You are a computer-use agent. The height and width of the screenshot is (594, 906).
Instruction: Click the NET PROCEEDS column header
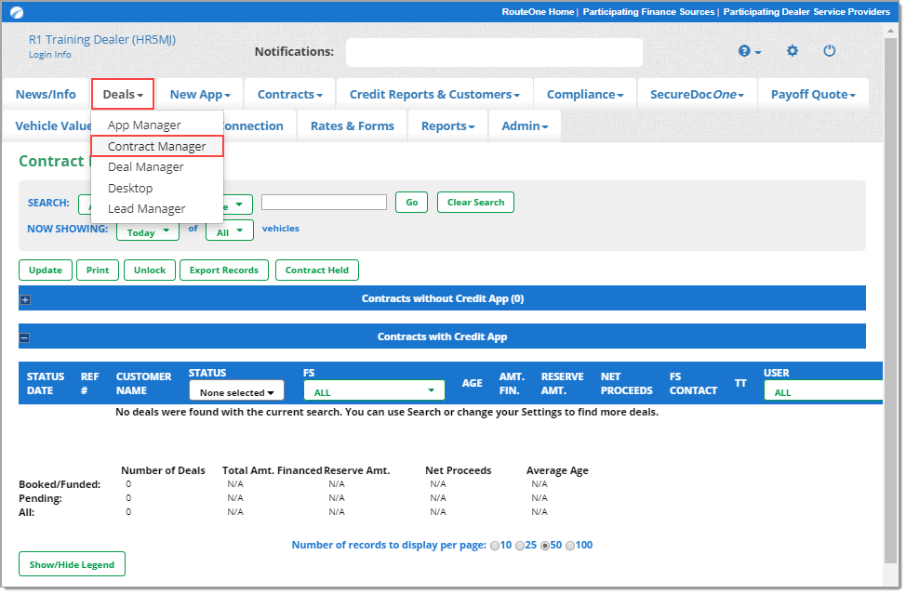(x=626, y=385)
